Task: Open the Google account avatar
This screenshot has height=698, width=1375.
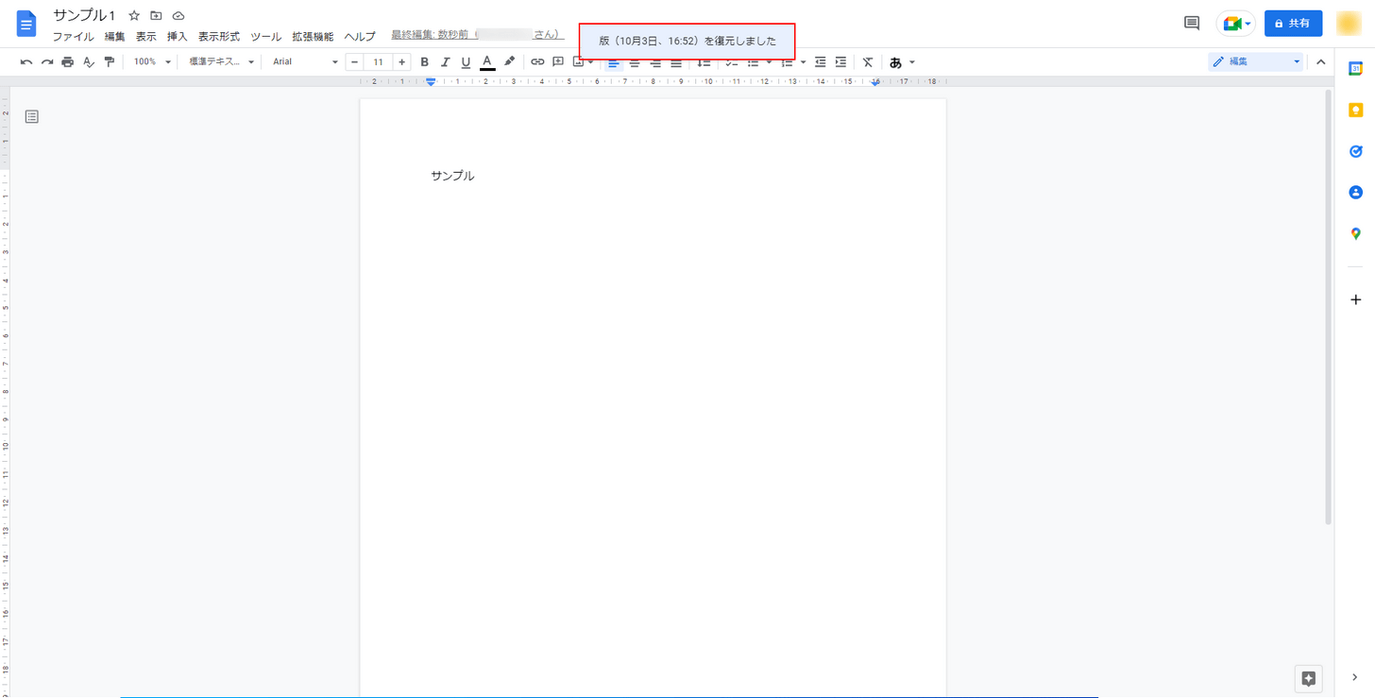Action: tap(1349, 24)
